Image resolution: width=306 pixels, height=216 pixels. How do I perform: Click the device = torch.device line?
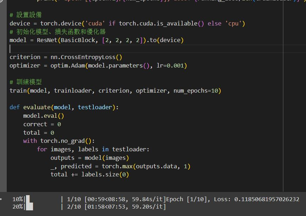coord(127,24)
